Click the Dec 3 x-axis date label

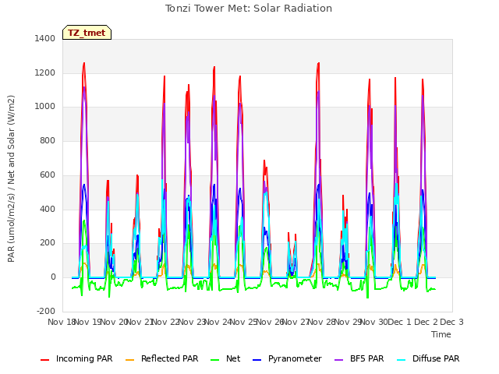click(451, 322)
